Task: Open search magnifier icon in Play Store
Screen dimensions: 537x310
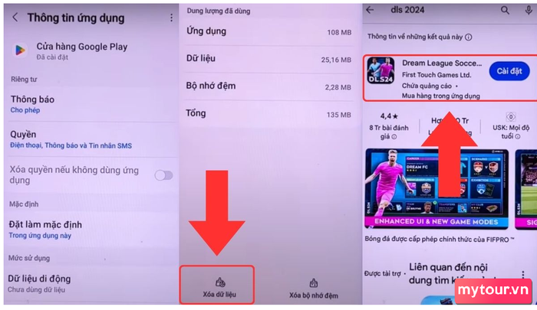Action: (x=505, y=10)
